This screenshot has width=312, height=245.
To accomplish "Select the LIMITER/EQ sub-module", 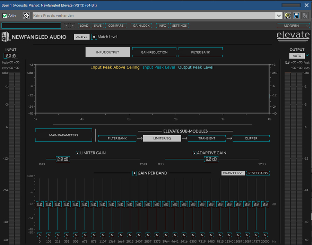I will [162, 138].
